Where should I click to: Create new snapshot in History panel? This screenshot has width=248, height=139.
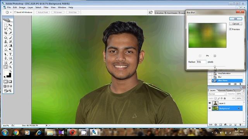tap(235, 84)
